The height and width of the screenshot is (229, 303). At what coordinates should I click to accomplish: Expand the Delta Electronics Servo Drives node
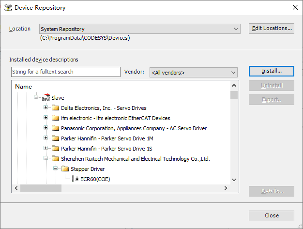45,107
